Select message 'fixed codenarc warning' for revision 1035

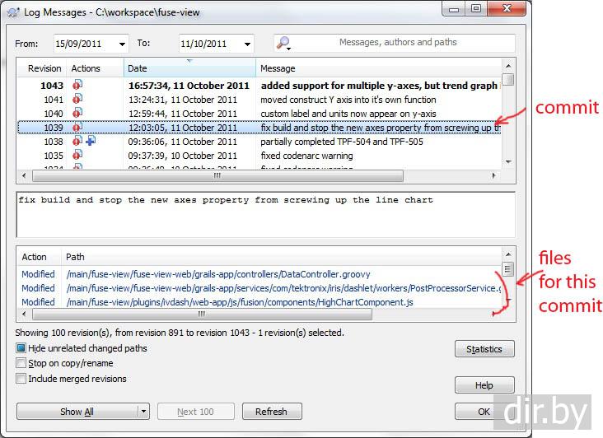306,156
